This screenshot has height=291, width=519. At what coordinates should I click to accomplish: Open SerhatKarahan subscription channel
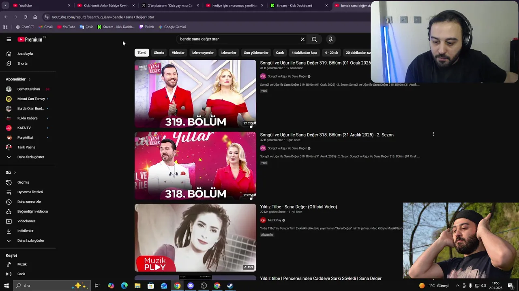pos(28,89)
